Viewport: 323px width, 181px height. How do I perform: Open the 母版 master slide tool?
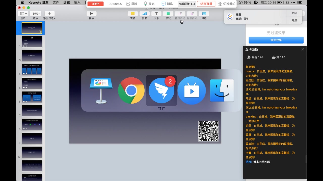(204, 14)
